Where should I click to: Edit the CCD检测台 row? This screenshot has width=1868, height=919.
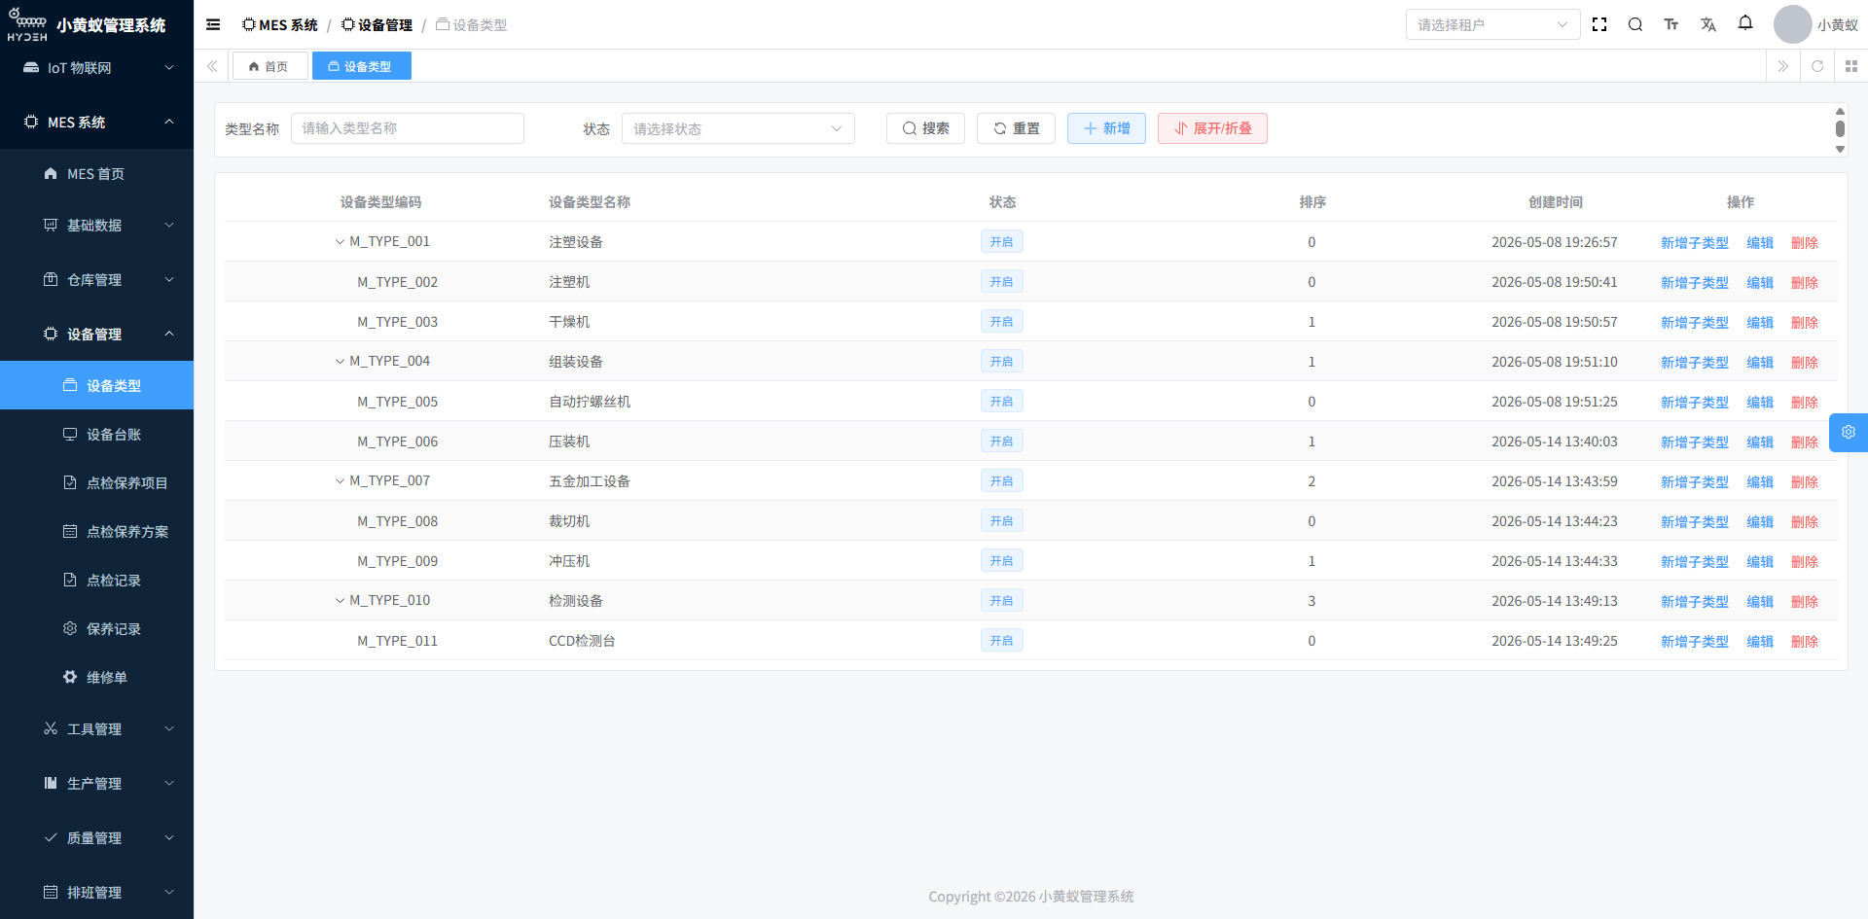pyautogui.click(x=1760, y=642)
